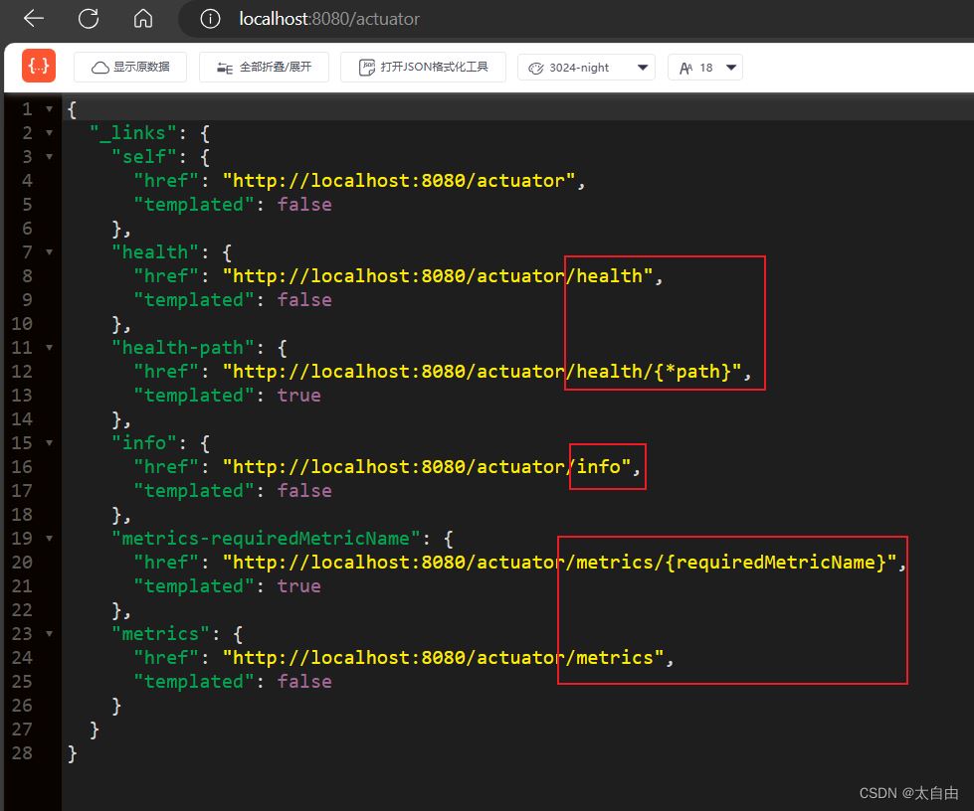This screenshot has width=974, height=811.
Task: Collapse the "health-path" node on line 11
Action: 49,348
